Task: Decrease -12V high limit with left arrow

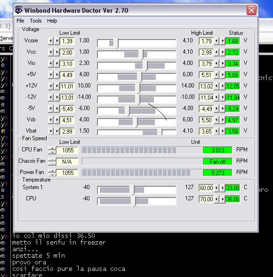Action: click(217, 98)
